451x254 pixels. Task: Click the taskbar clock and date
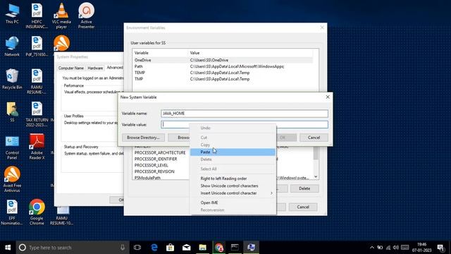[421, 248]
